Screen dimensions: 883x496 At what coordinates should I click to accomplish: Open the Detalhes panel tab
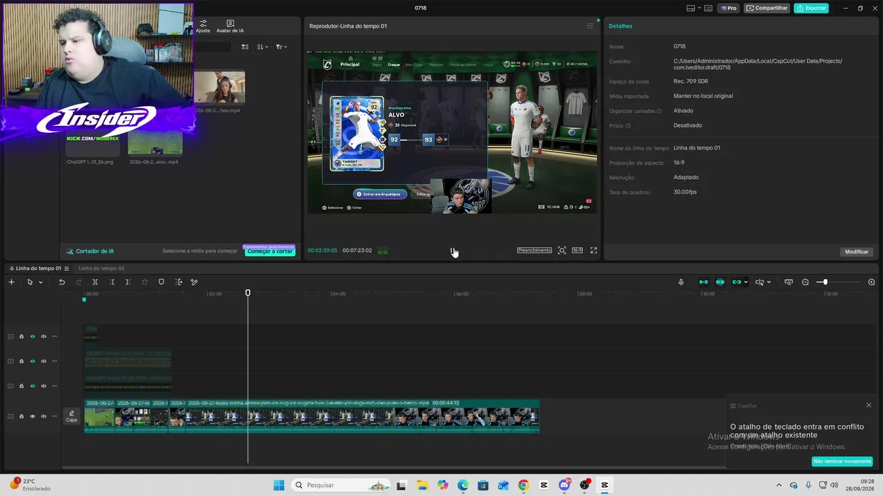coord(620,26)
